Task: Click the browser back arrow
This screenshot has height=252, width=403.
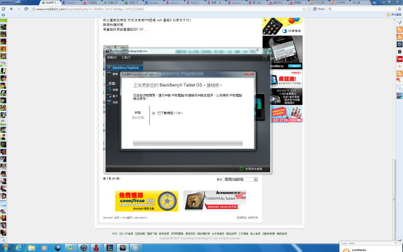Action: pyautogui.click(x=11, y=9)
